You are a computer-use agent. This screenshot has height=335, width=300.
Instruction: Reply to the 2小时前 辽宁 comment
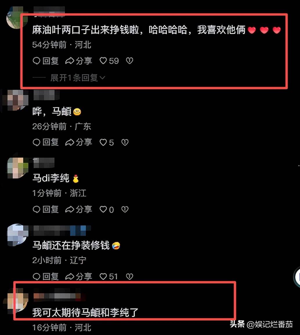coord(46,277)
